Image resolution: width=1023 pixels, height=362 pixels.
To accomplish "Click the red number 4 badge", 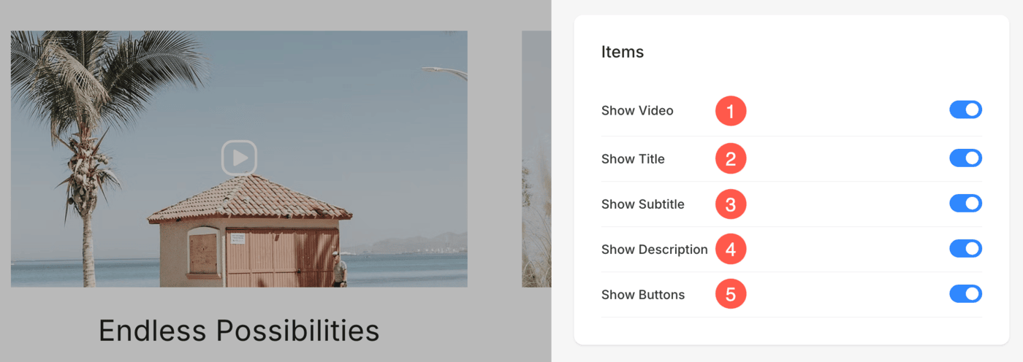I will (x=731, y=249).
